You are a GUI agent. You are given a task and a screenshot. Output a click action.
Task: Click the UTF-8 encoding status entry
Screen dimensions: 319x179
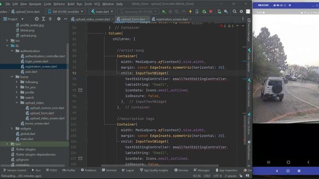tap(217, 176)
